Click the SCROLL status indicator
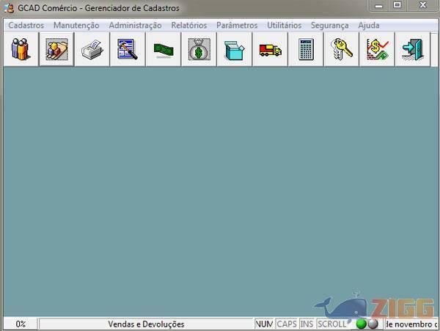This screenshot has width=440, height=331. click(x=332, y=324)
